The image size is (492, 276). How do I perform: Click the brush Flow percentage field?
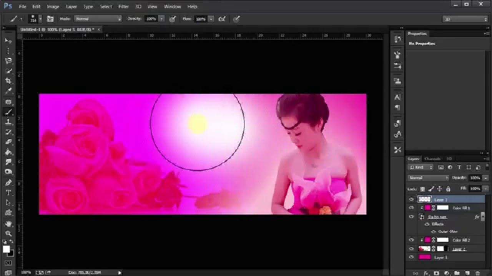pyautogui.click(x=200, y=19)
